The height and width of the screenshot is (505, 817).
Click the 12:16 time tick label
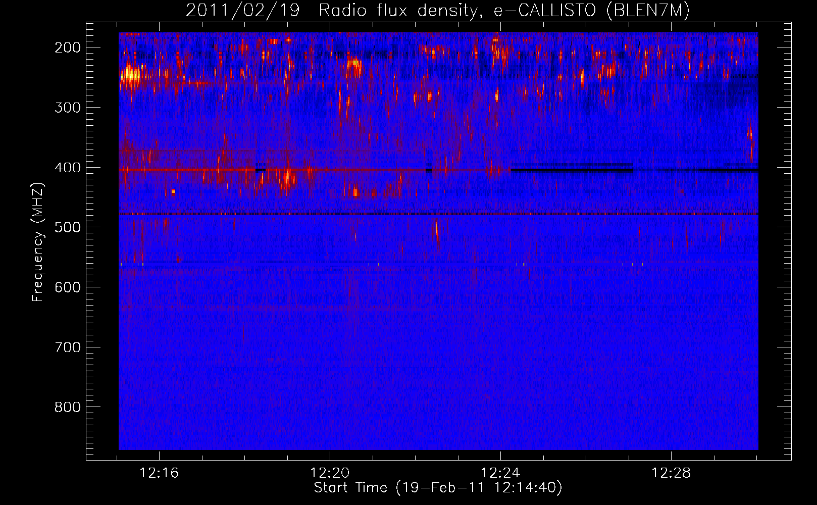160,473
